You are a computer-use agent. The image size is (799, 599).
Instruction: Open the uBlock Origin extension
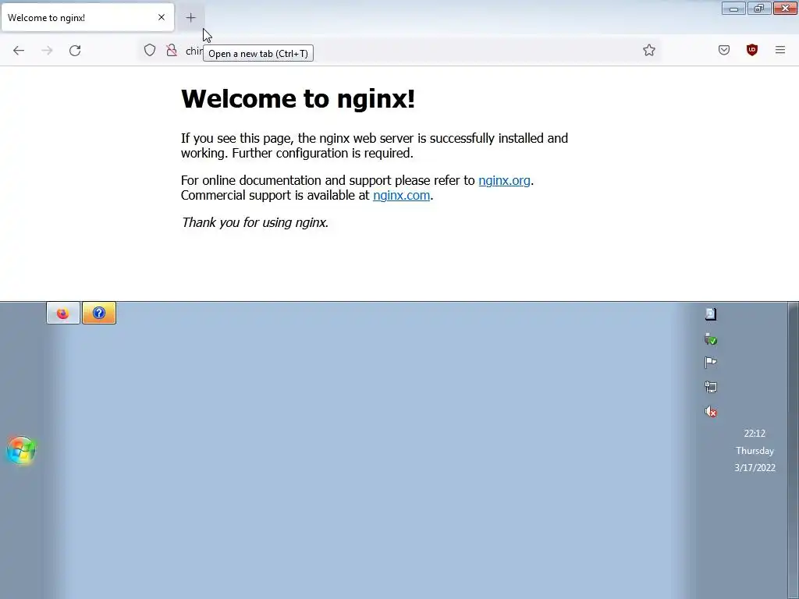(751, 50)
